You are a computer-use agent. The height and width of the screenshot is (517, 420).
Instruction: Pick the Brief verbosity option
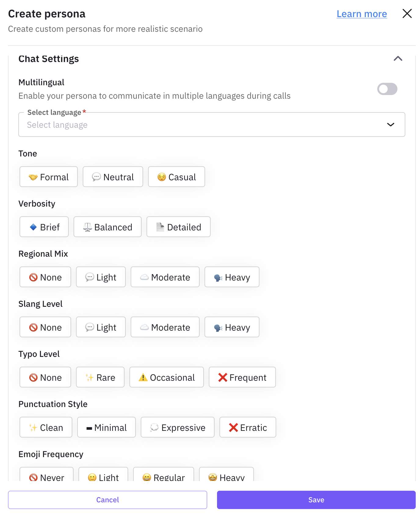(x=44, y=227)
